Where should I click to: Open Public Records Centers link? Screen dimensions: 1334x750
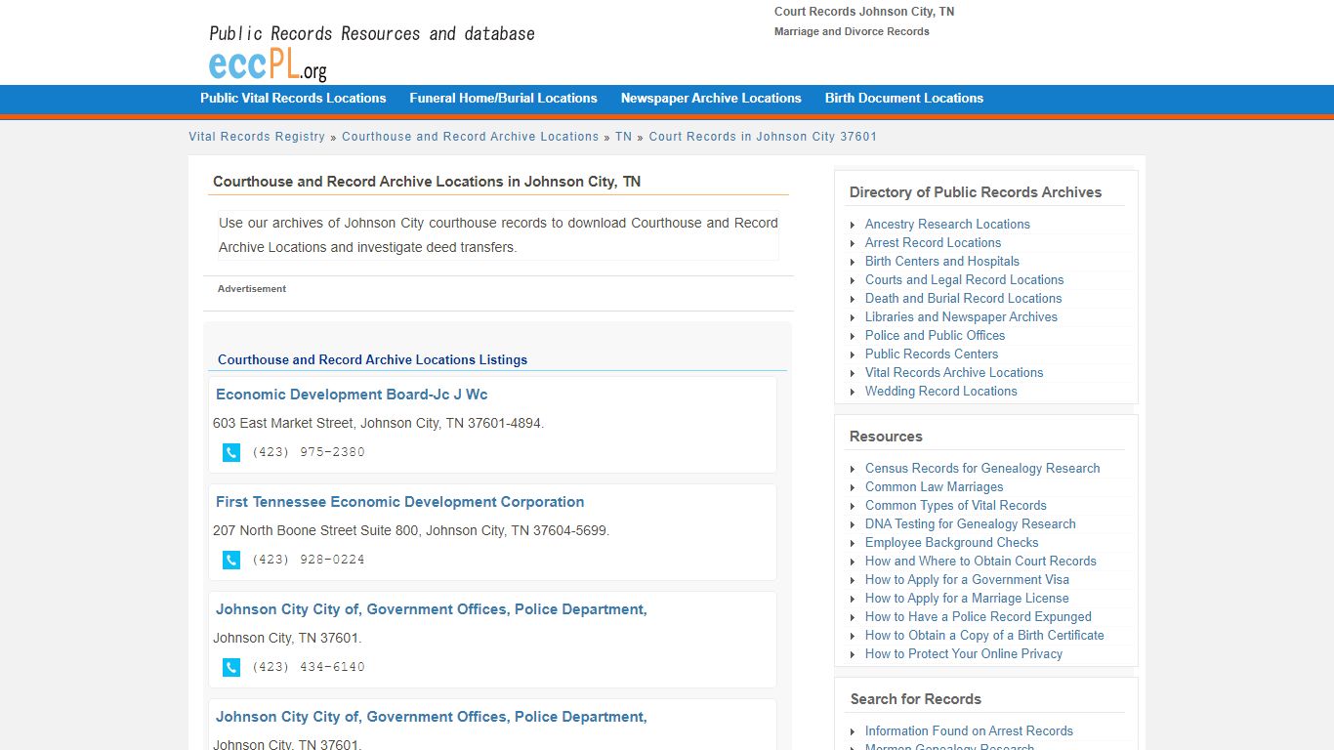[x=932, y=354]
